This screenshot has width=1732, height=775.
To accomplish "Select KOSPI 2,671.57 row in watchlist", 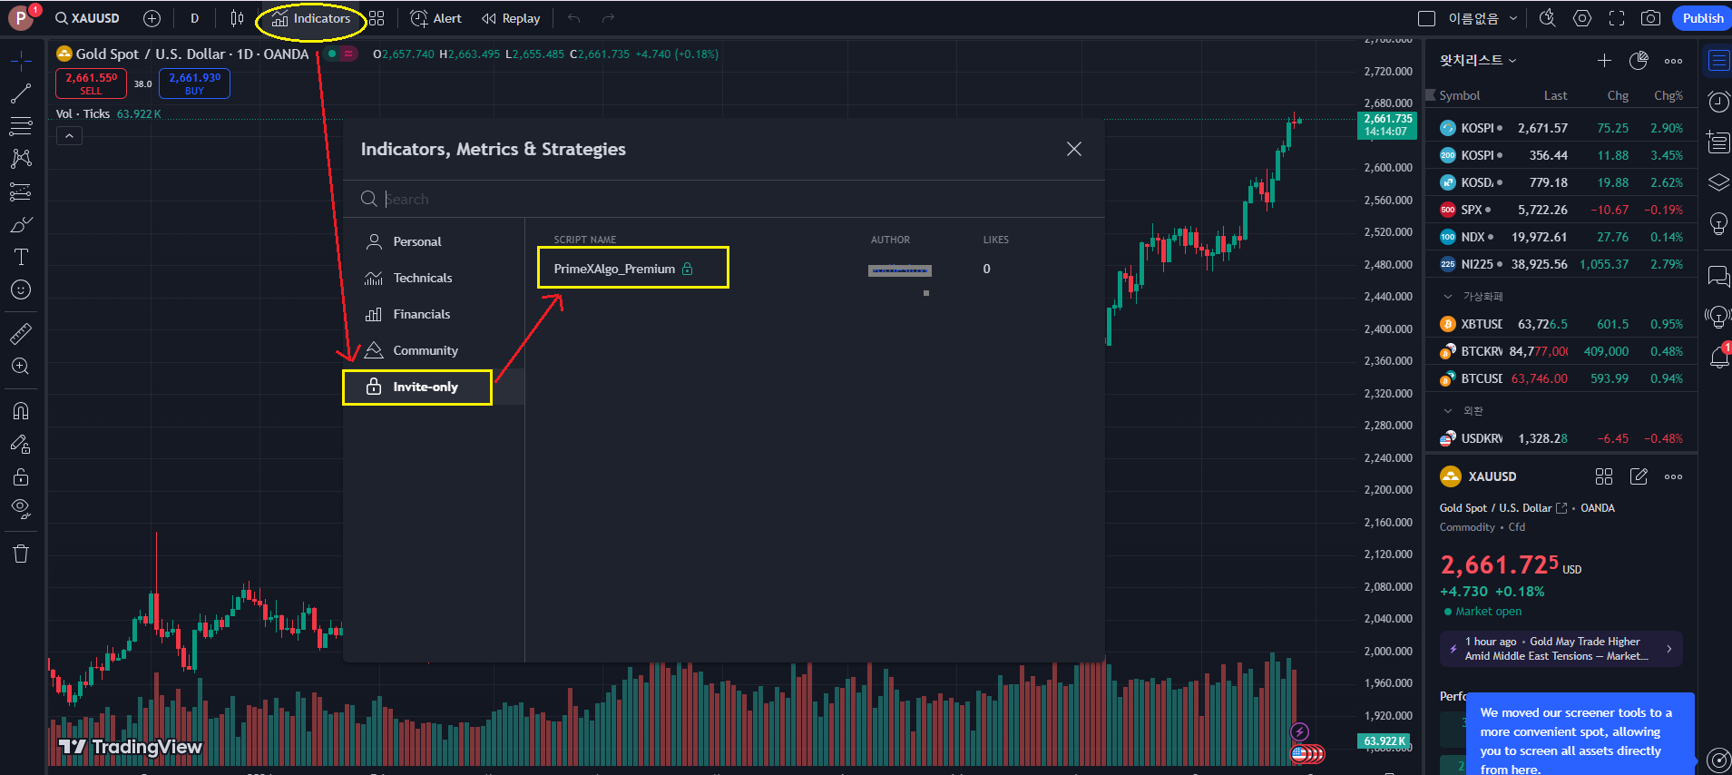I will pyautogui.click(x=1561, y=128).
